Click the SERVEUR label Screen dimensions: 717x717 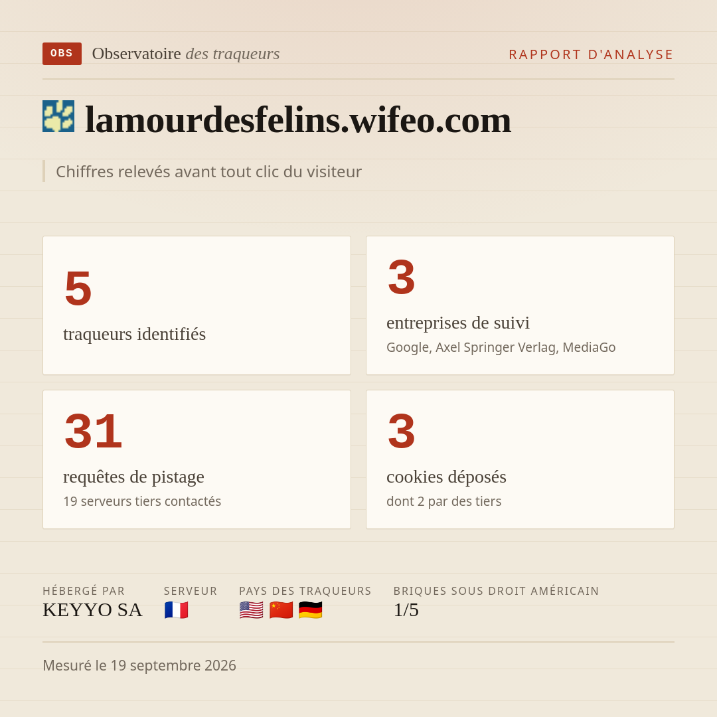click(x=191, y=591)
